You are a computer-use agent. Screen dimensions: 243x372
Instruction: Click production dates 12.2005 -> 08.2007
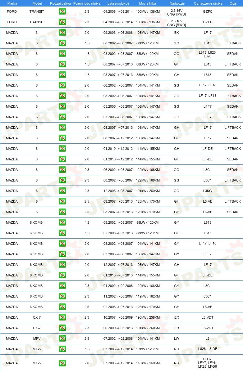click(118, 191)
